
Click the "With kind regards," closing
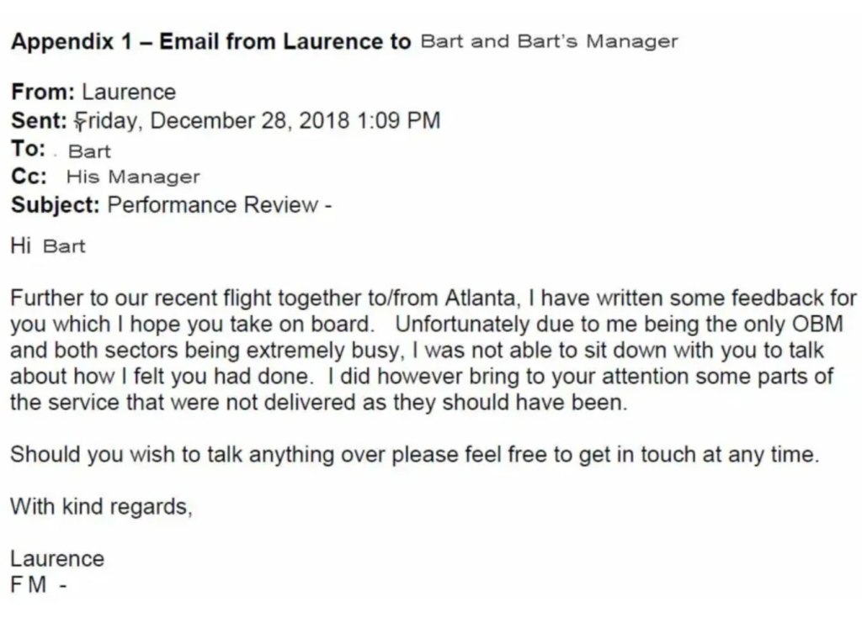(x=101, y=507)
